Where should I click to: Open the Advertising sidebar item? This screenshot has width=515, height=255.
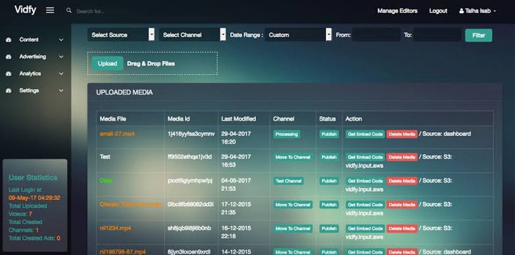click(34, 57)
